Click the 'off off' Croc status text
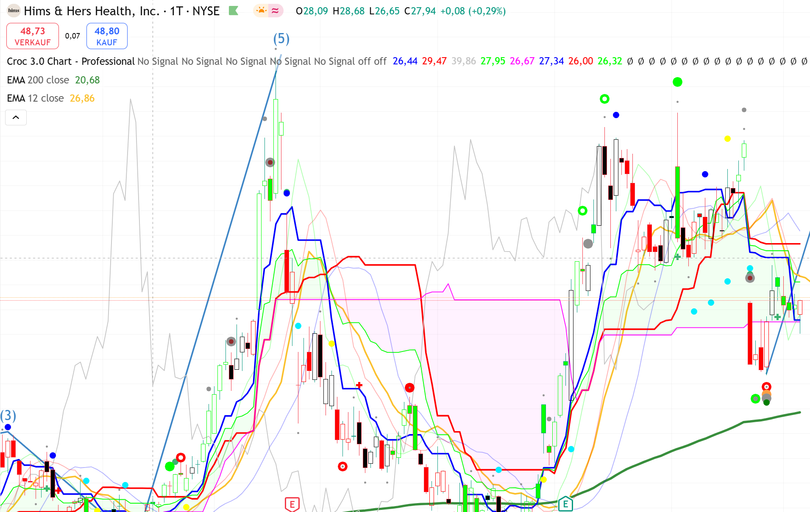The width and height of the screenshot is (810, 512). click(372, 61)
